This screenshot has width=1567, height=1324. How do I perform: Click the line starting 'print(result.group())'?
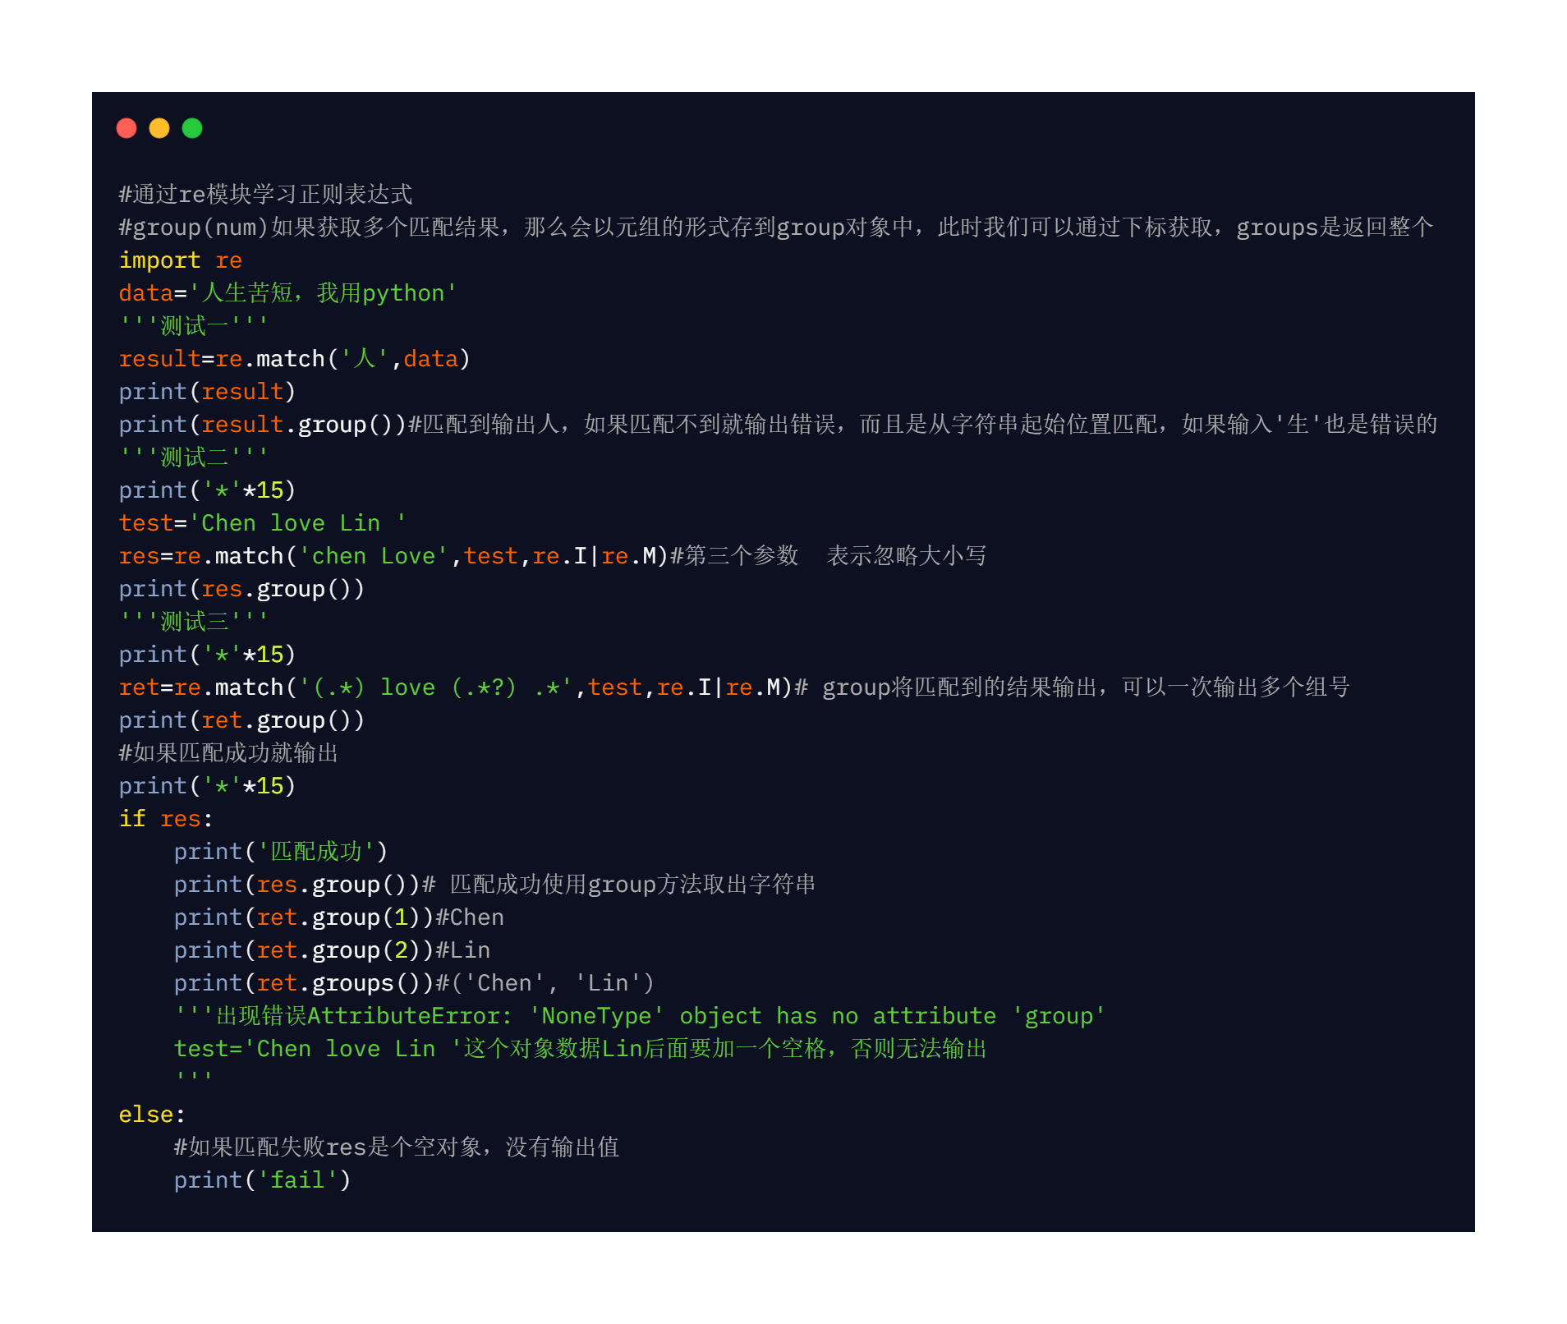pos(778,425)
